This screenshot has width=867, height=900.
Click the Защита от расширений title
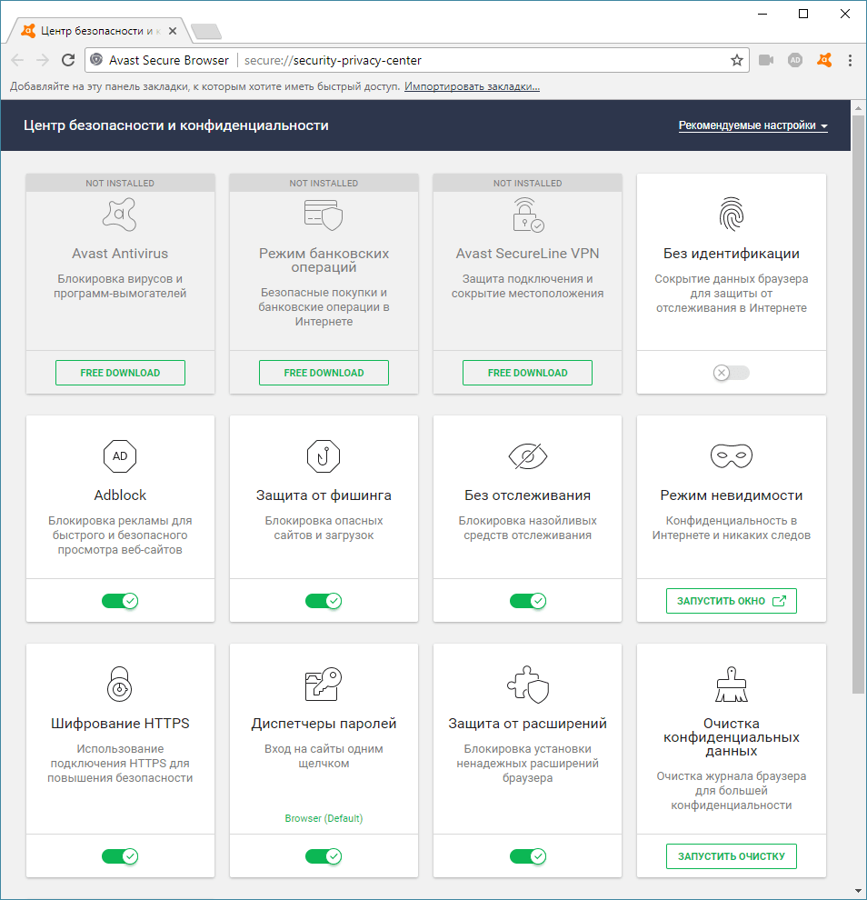point(527,724)
